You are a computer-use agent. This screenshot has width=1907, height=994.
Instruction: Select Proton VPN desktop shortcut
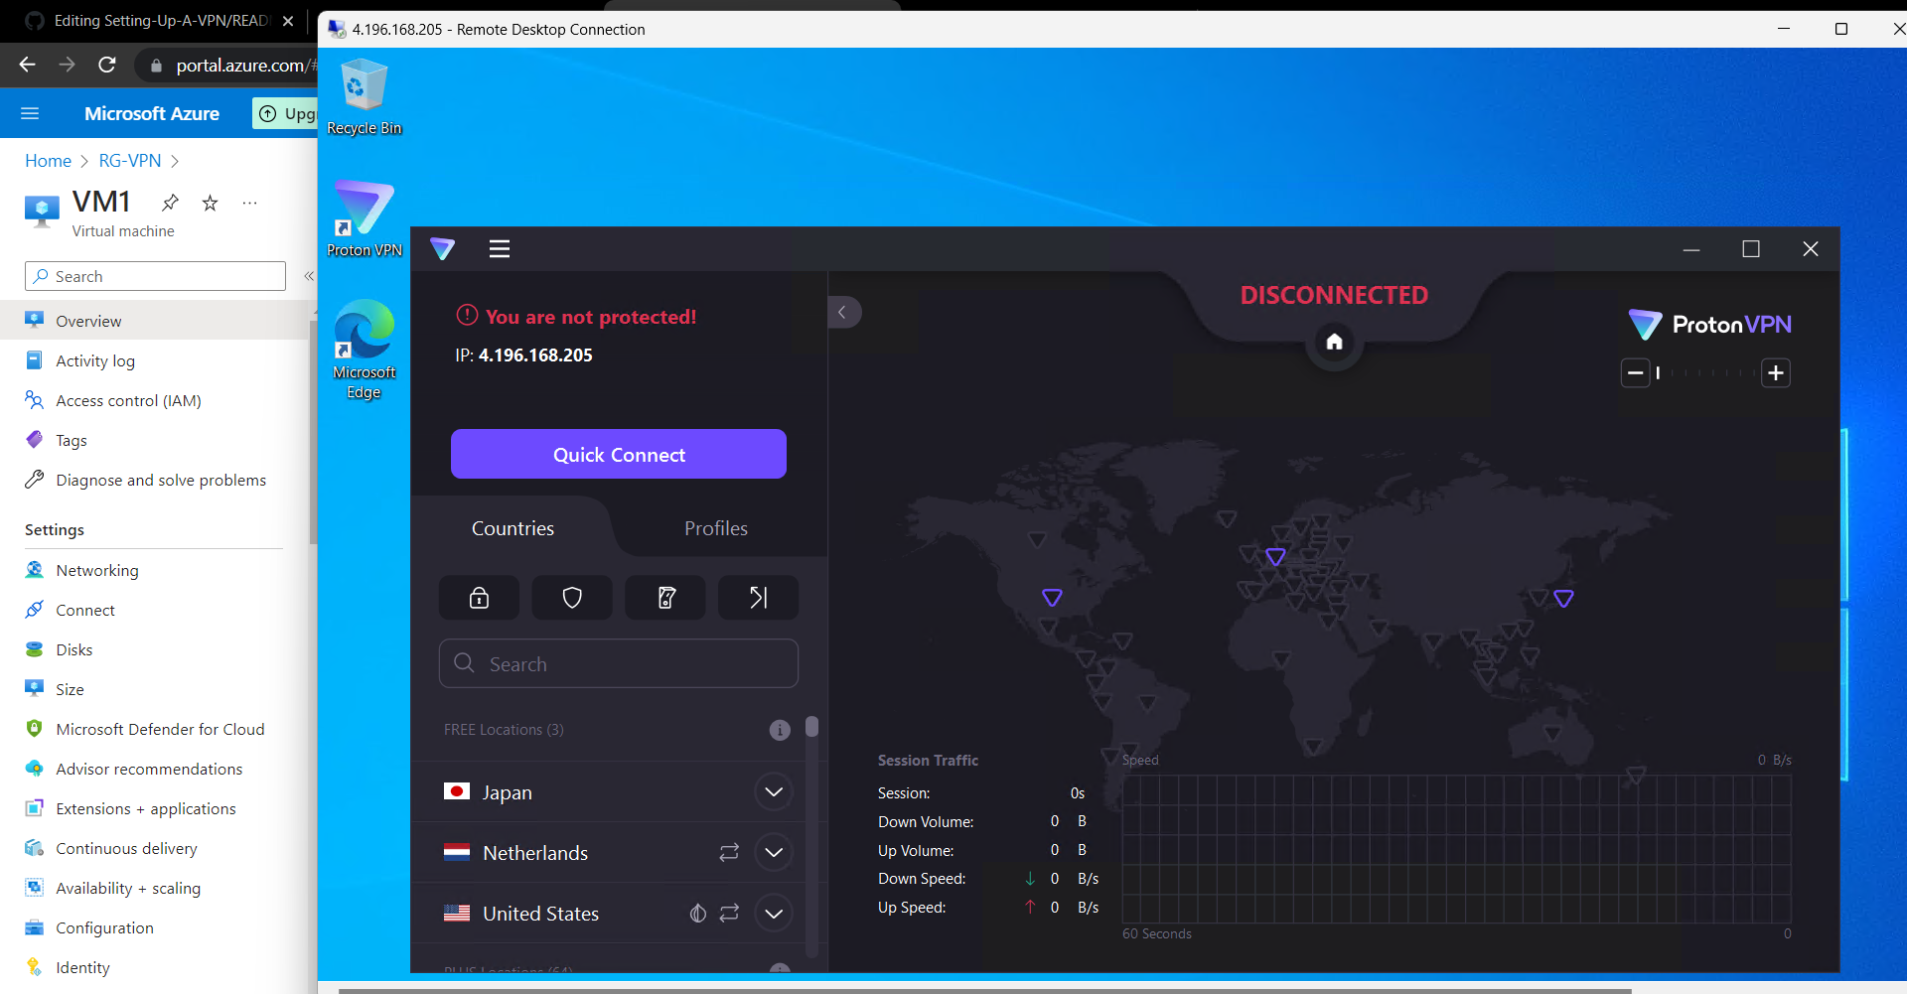click(364, 218)
